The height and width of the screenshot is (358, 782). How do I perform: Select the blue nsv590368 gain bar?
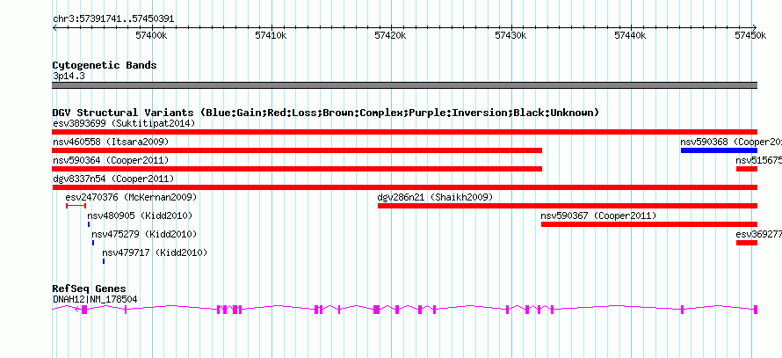click(719, 150)
